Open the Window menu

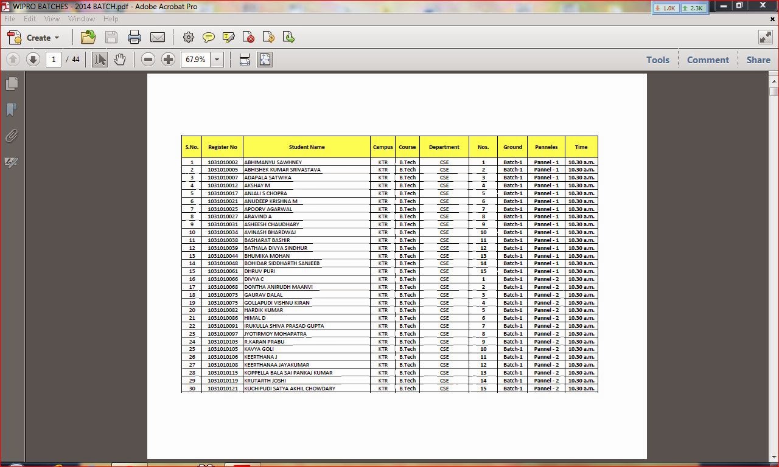point(81,19)
